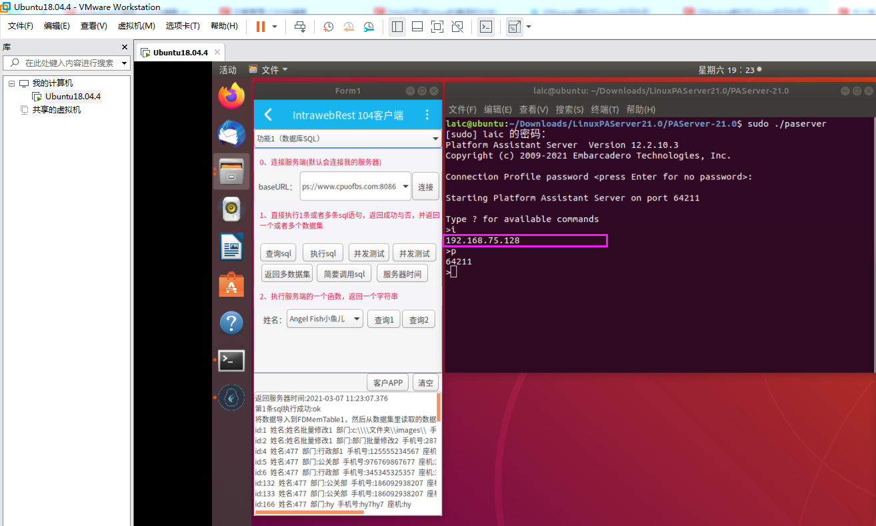This screenshot has height=526, width=876.
Task: Open the Terminal dock icon
Action: [231, 361]
